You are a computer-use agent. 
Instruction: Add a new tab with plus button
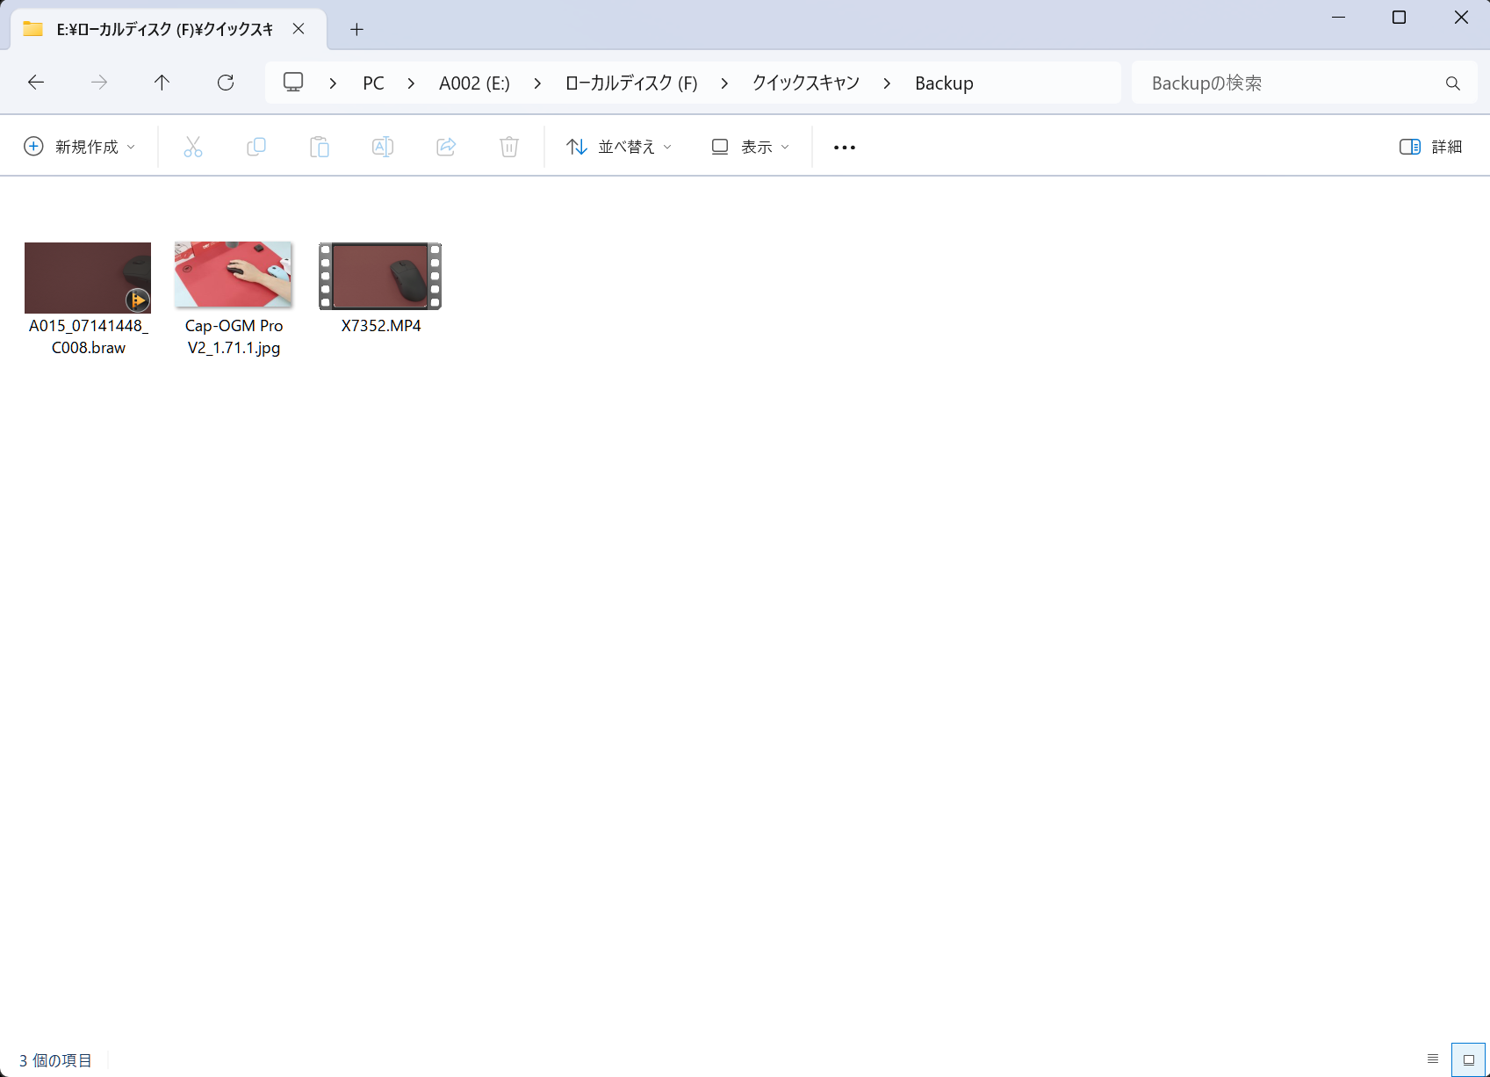point(356,29)
